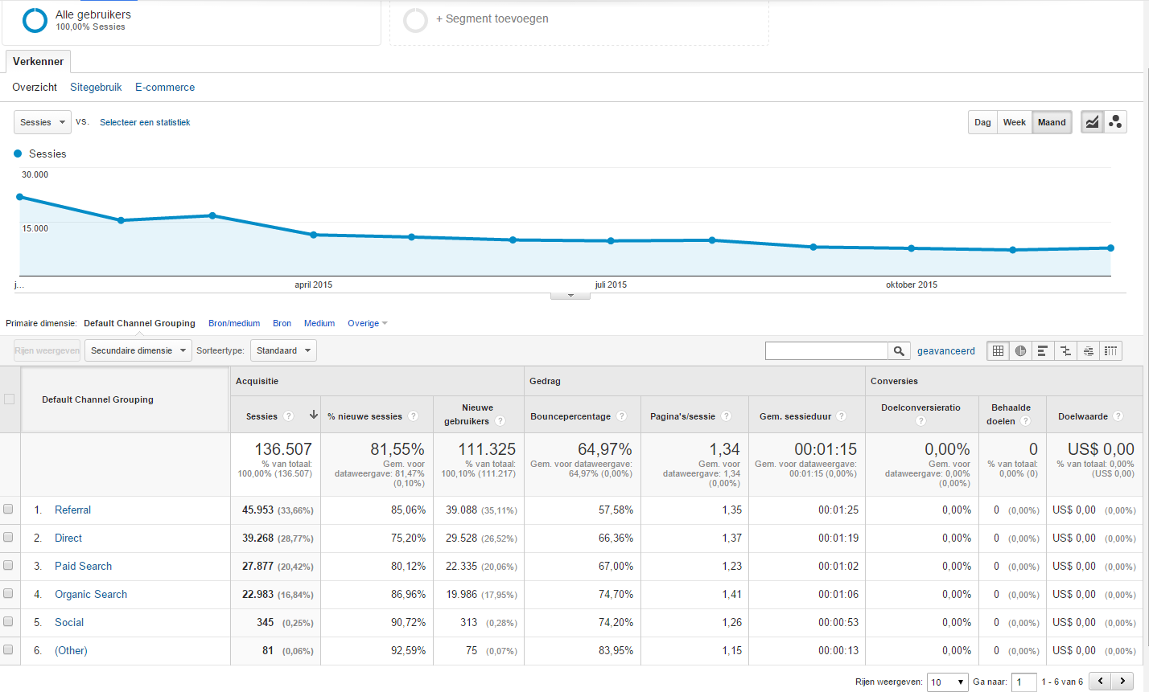Select the pivot table view icon
This screenshot has width=1149, height=692.
pos(1110,350)
